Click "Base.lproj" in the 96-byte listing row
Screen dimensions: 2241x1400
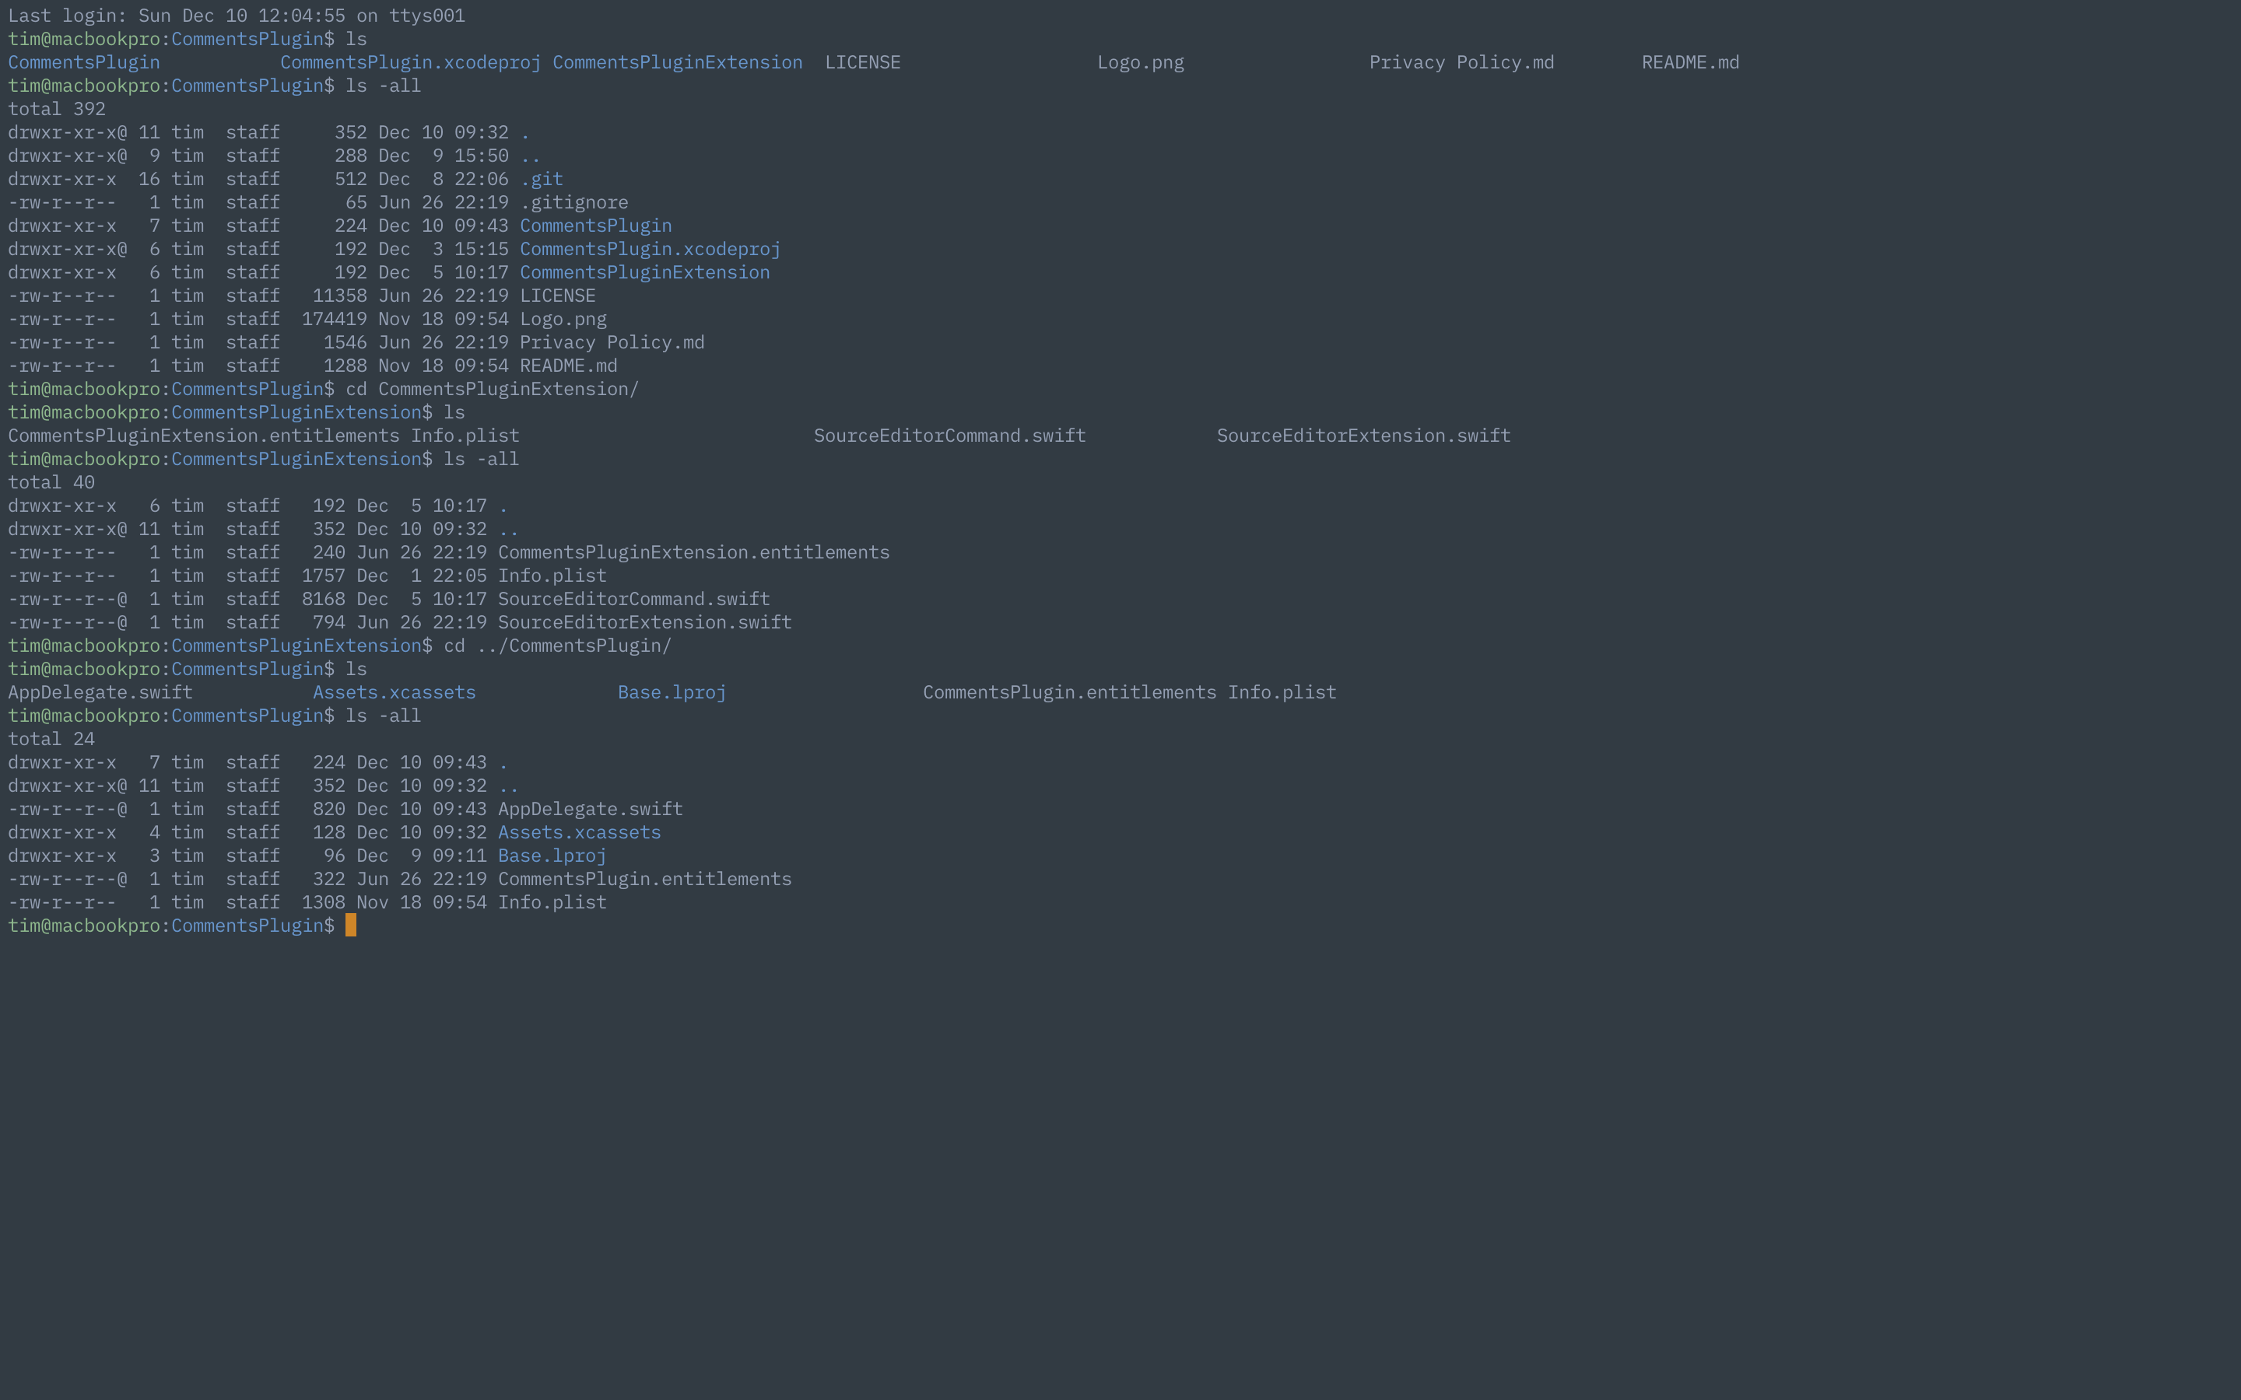[552, 856]
